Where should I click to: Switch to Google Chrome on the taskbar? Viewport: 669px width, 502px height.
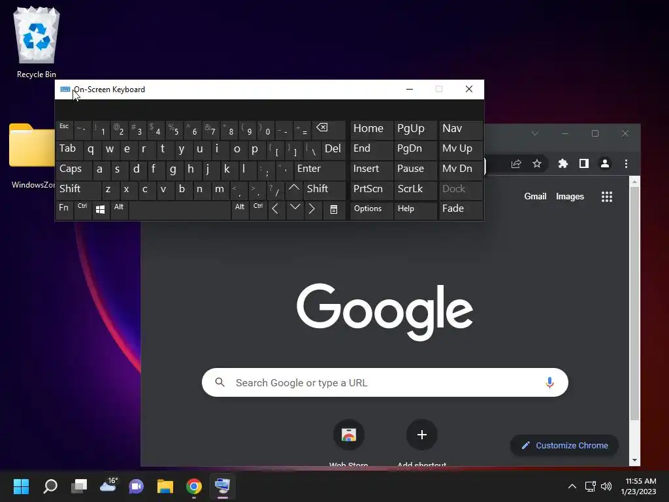[193, 486]
